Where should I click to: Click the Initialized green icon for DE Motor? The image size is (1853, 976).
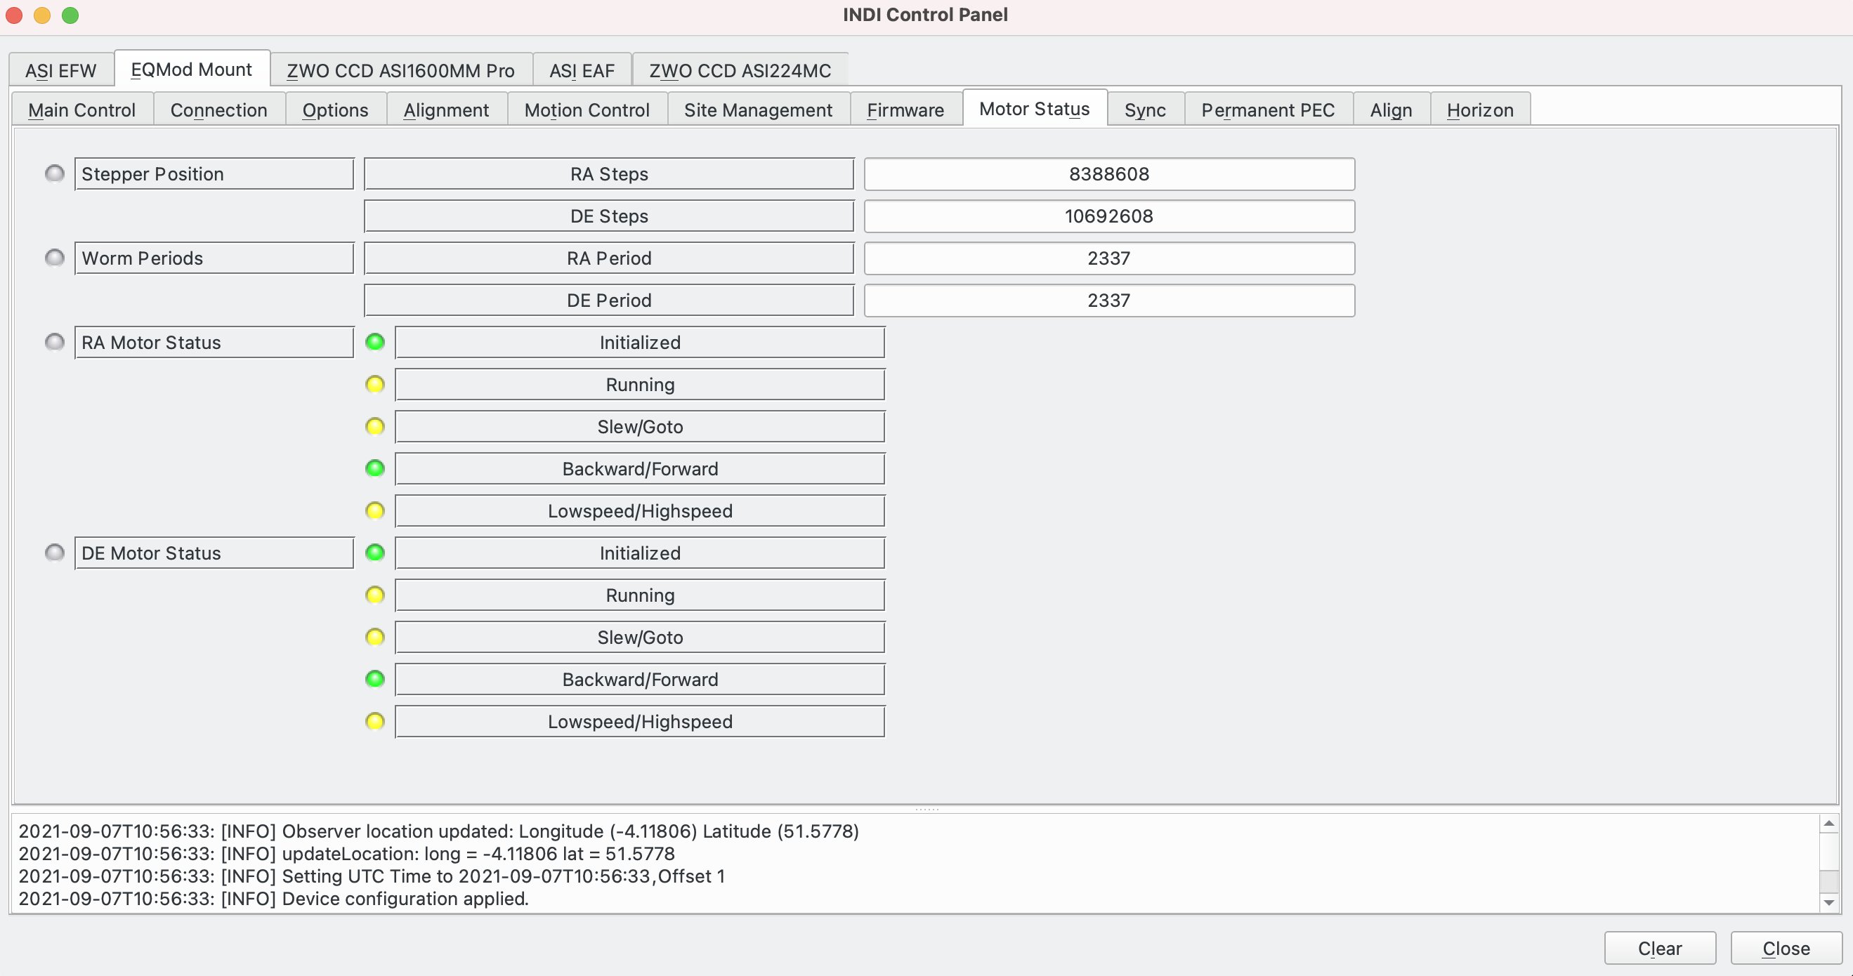[374, 553]
